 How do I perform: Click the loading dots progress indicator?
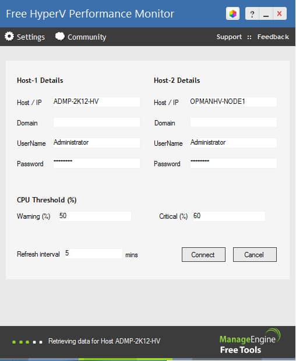point(27,342)
